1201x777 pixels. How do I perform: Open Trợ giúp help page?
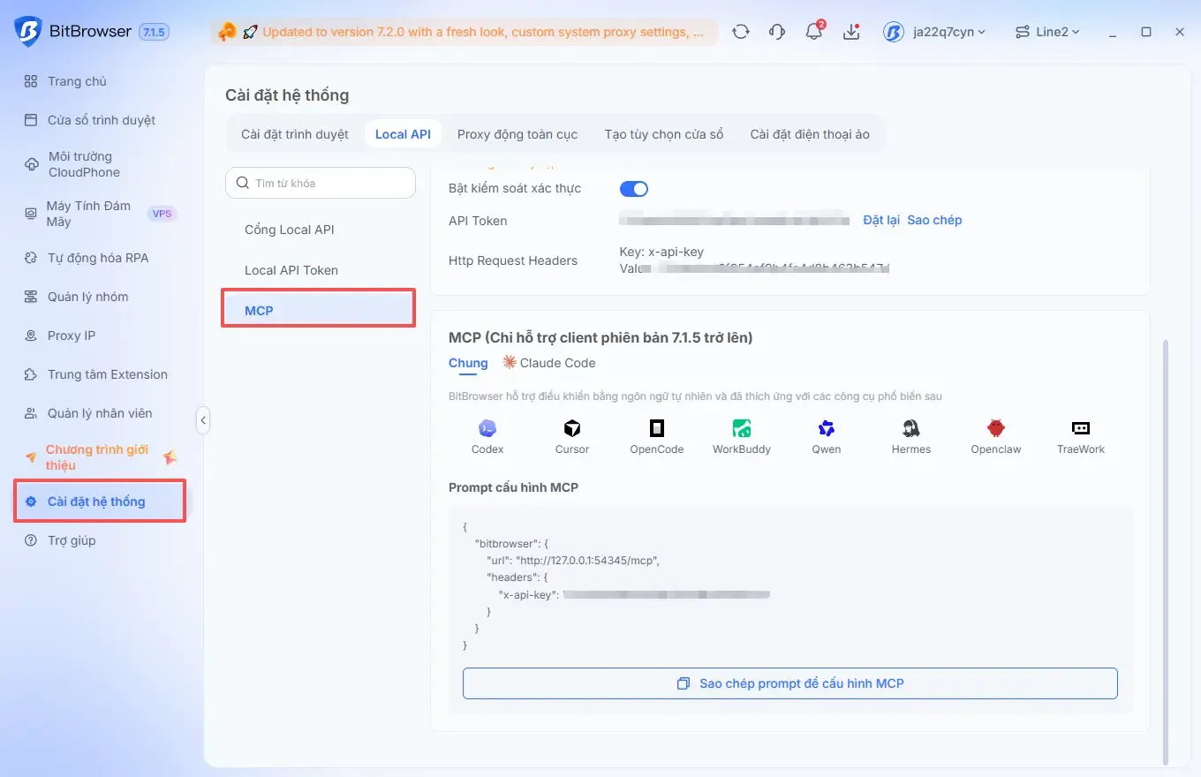pyautogui.click(x=72, y=540)
